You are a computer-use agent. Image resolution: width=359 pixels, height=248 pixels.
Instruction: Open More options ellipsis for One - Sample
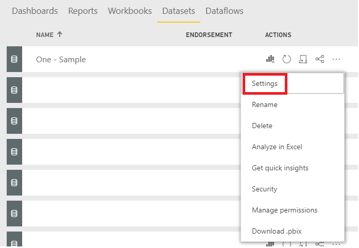[x=336, y=59]
